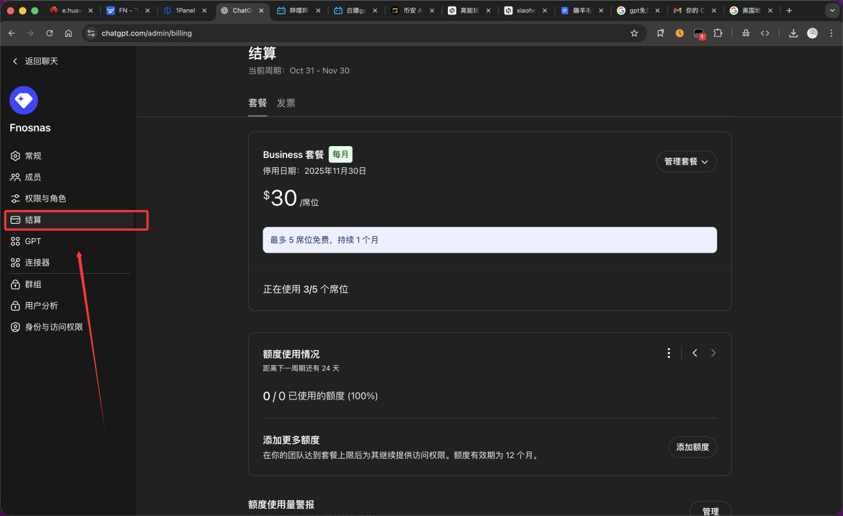Open 权限与角色 in the sidebar

pyautogui.click(x=68, y=198)
